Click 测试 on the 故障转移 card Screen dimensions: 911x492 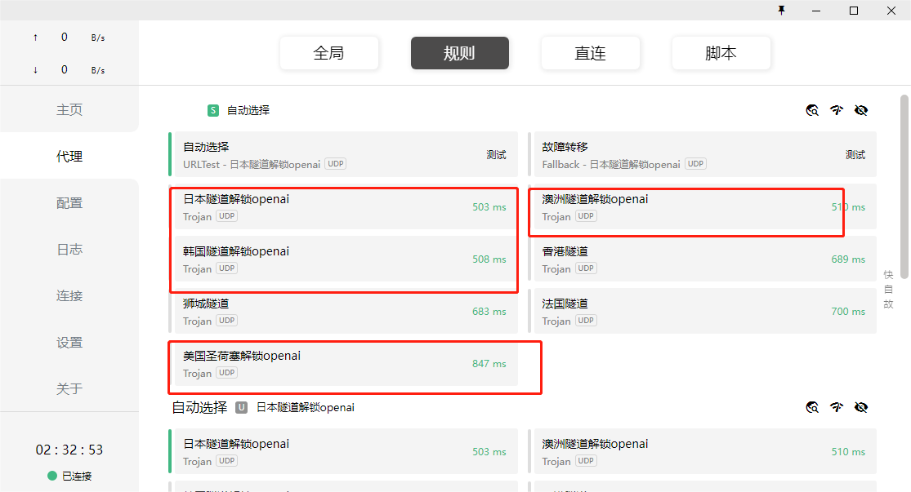[x=855, y=155]
